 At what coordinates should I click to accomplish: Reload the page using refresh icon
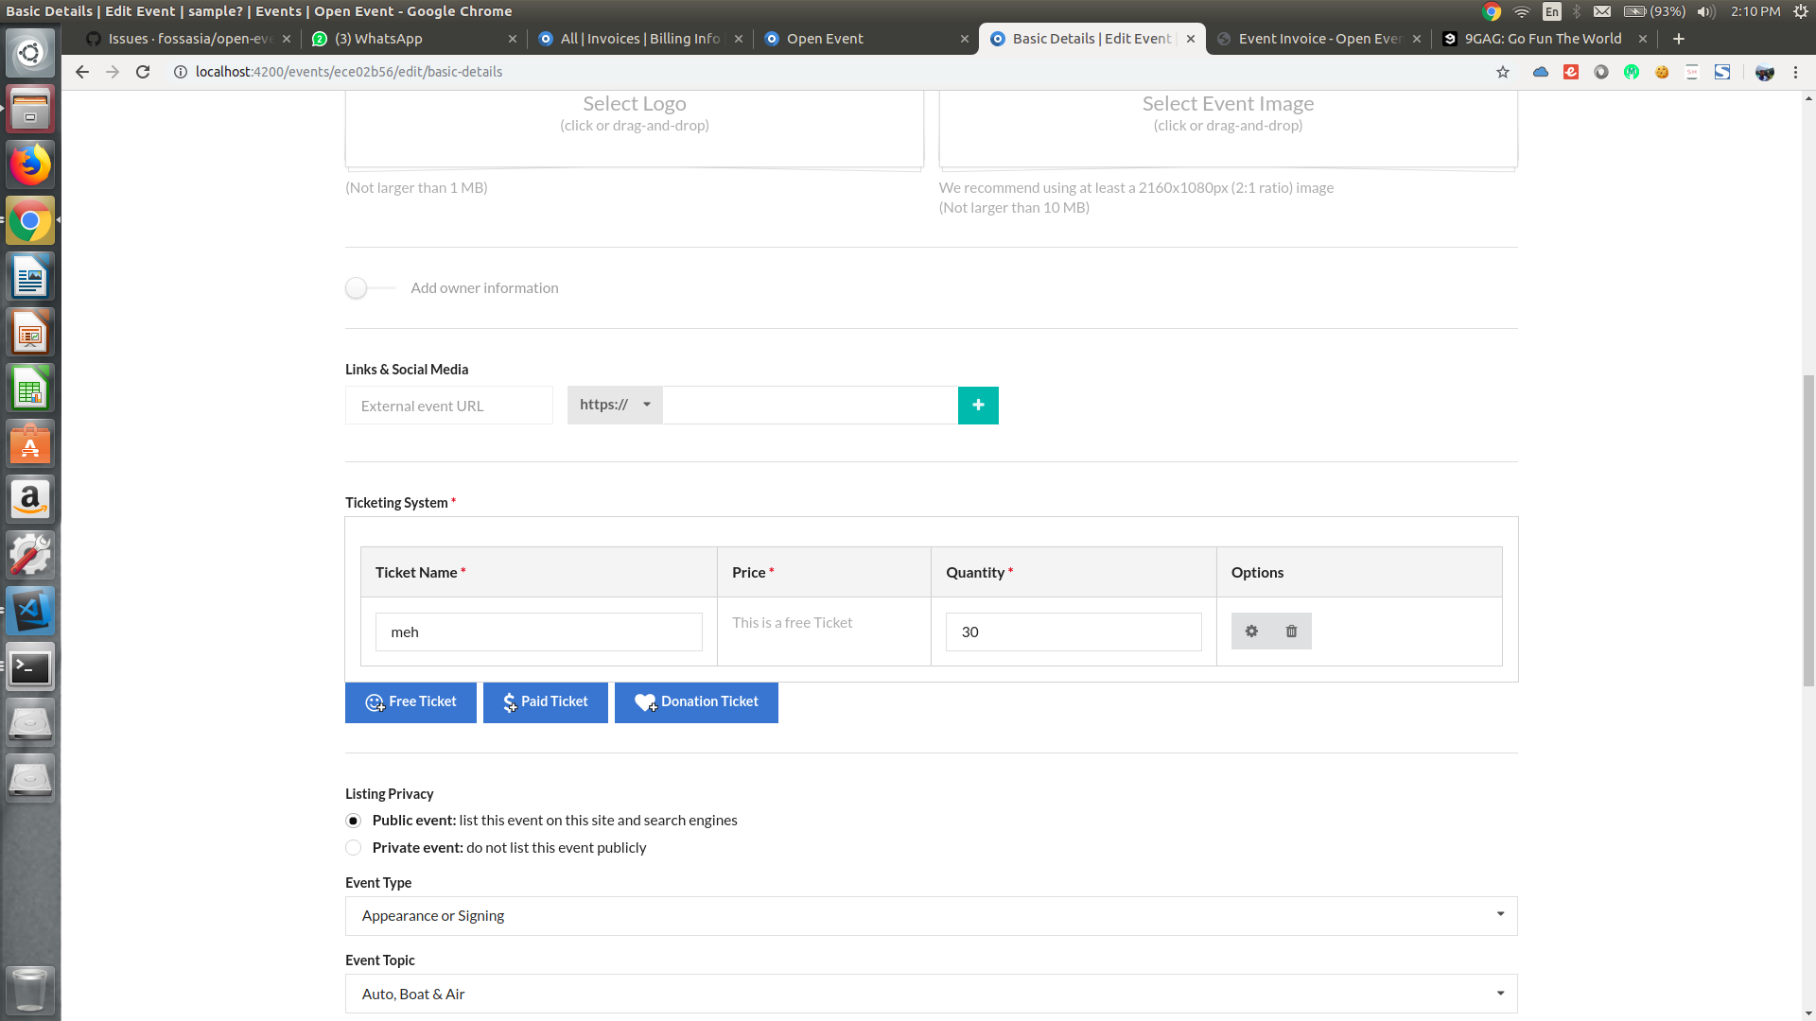point(143,72)
